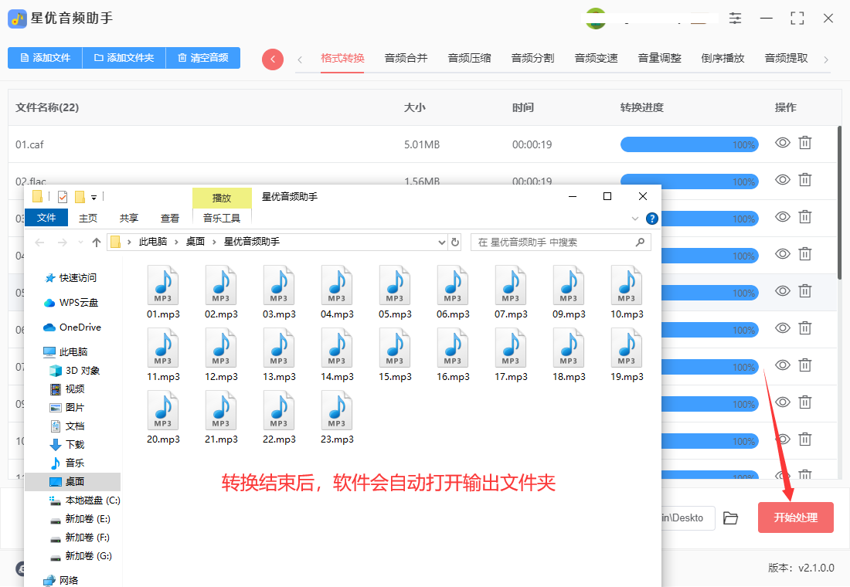Select the 01.mp3 file icon
Screen dimensions: 850x587
163,286
